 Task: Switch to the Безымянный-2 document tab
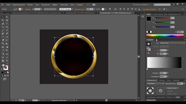pyautogui.click(x=81, y=13)
